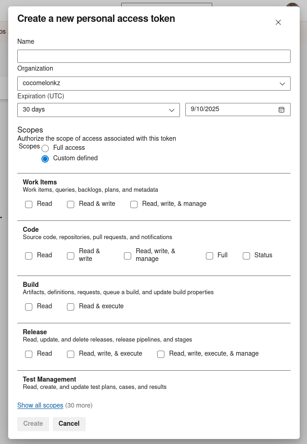Enable Release Read, write, & execute checkbox
Viewport: 307px width, 444px height.
pos(71,354)
